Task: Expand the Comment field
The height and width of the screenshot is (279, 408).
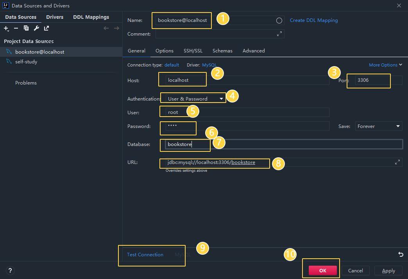Action: [x=279, y=34]
